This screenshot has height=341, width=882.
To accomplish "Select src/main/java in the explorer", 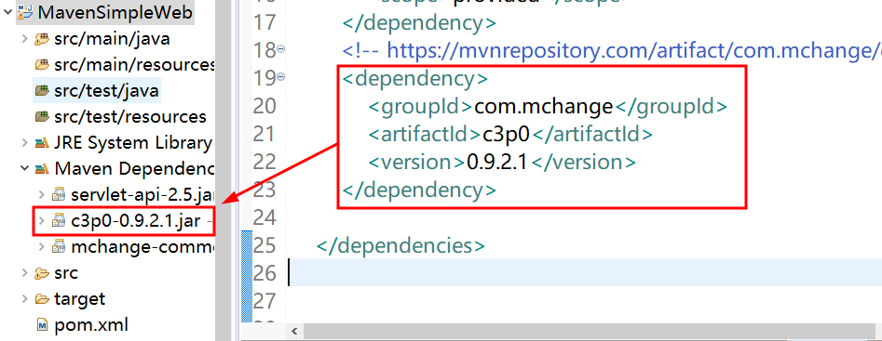I will 112,39.
